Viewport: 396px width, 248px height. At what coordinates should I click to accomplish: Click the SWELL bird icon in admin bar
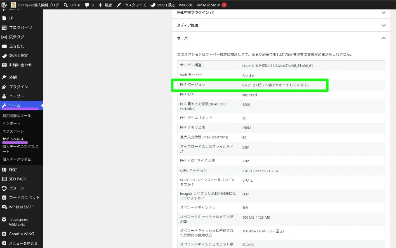(x=153, y=5)
